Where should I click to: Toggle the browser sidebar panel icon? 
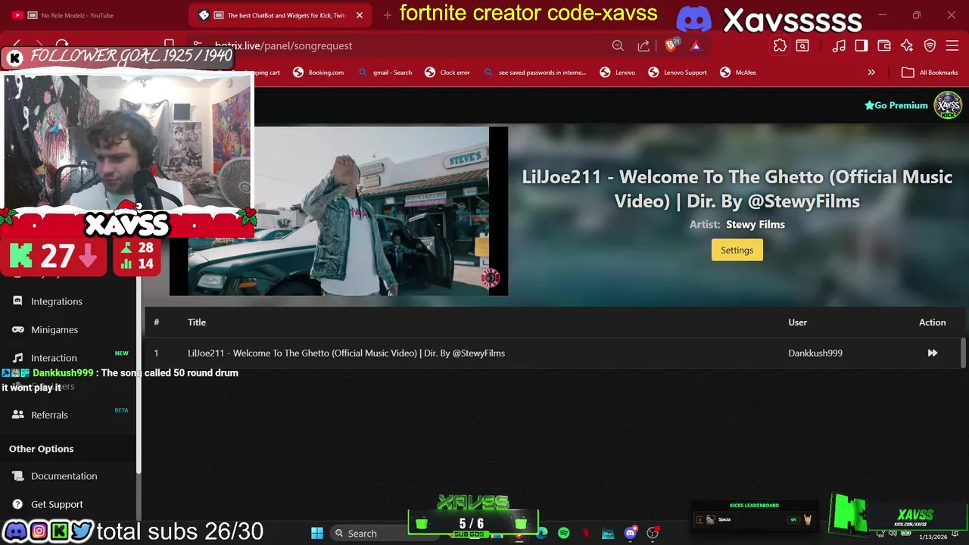click(x=862, y=45)
